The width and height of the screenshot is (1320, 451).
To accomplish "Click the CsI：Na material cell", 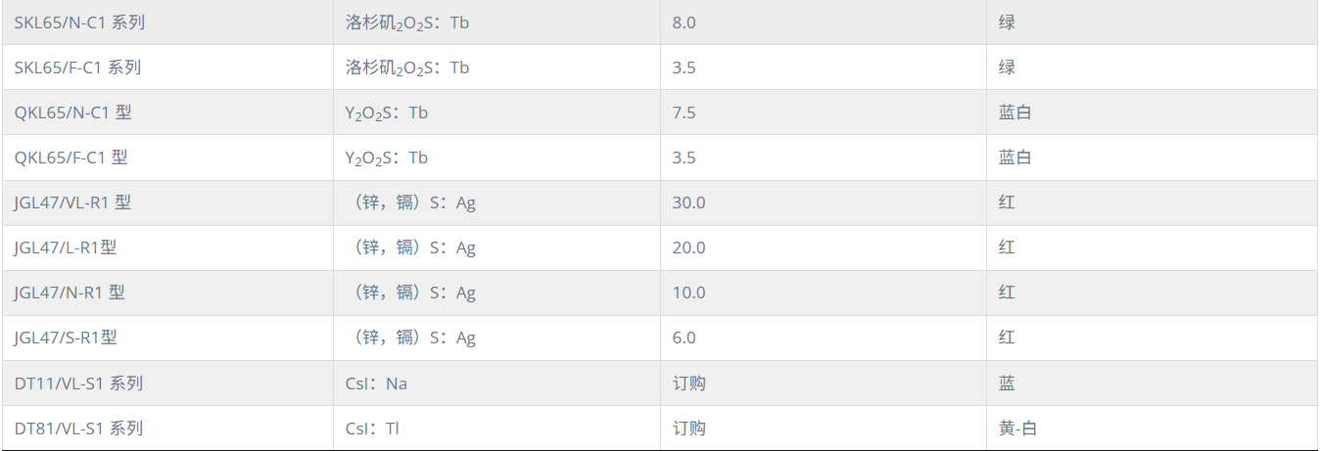I will pos(496,383).
